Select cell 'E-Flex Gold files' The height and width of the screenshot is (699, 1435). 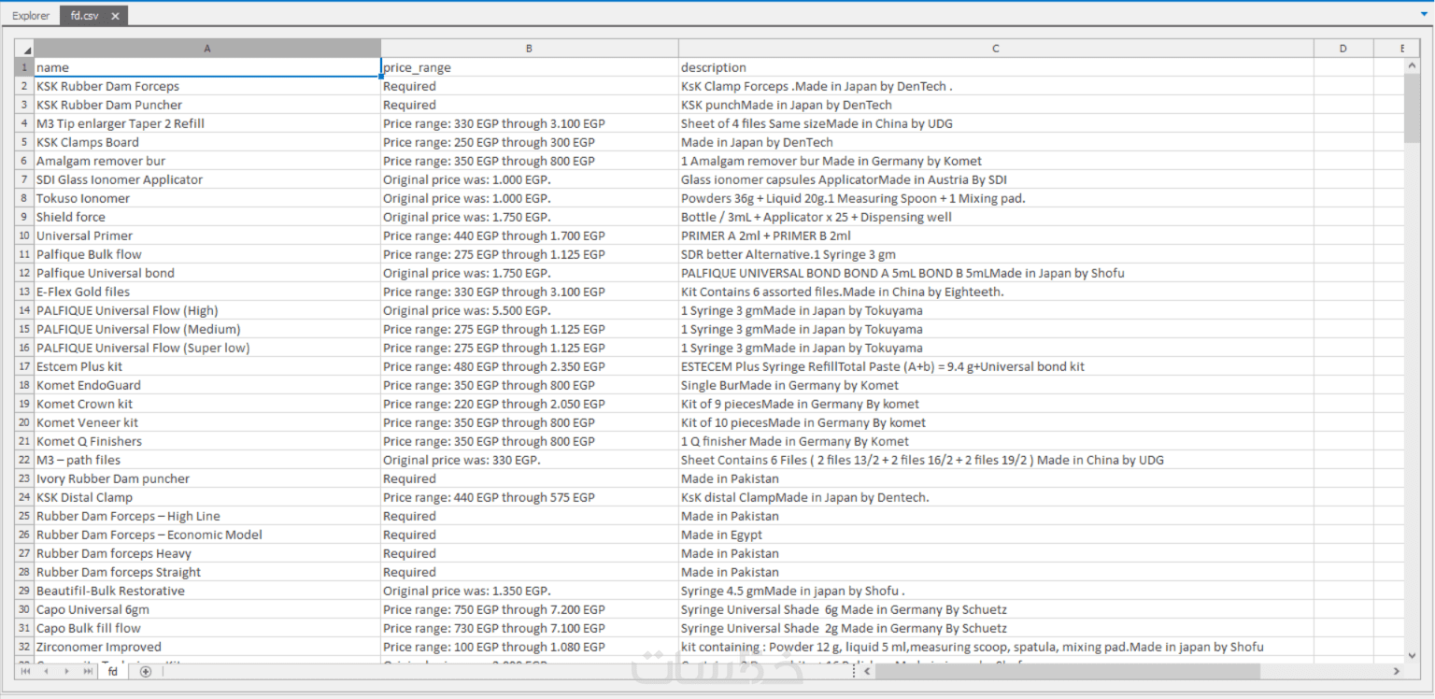207,292
